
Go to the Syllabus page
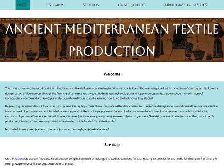(x=56, y=5)
